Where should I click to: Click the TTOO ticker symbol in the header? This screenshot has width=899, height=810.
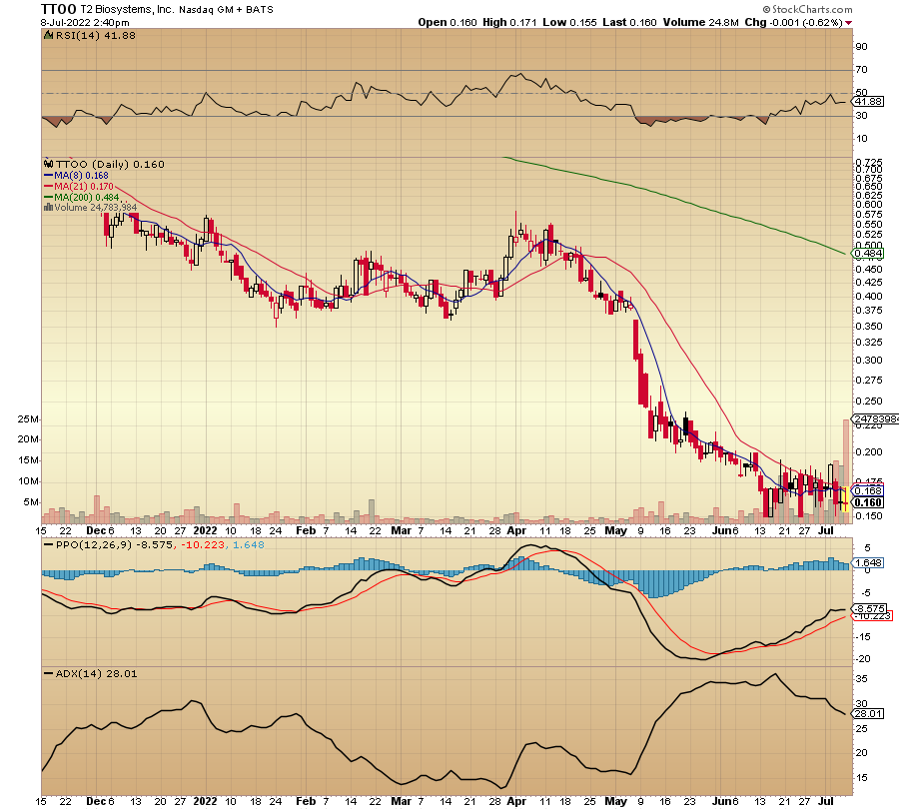coord(59,9)
